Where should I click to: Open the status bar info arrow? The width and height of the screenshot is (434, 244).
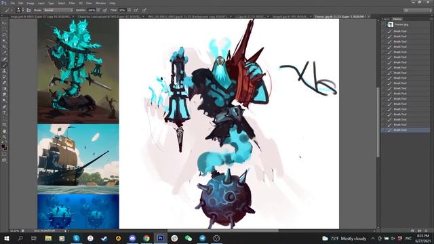coord(66,230)
